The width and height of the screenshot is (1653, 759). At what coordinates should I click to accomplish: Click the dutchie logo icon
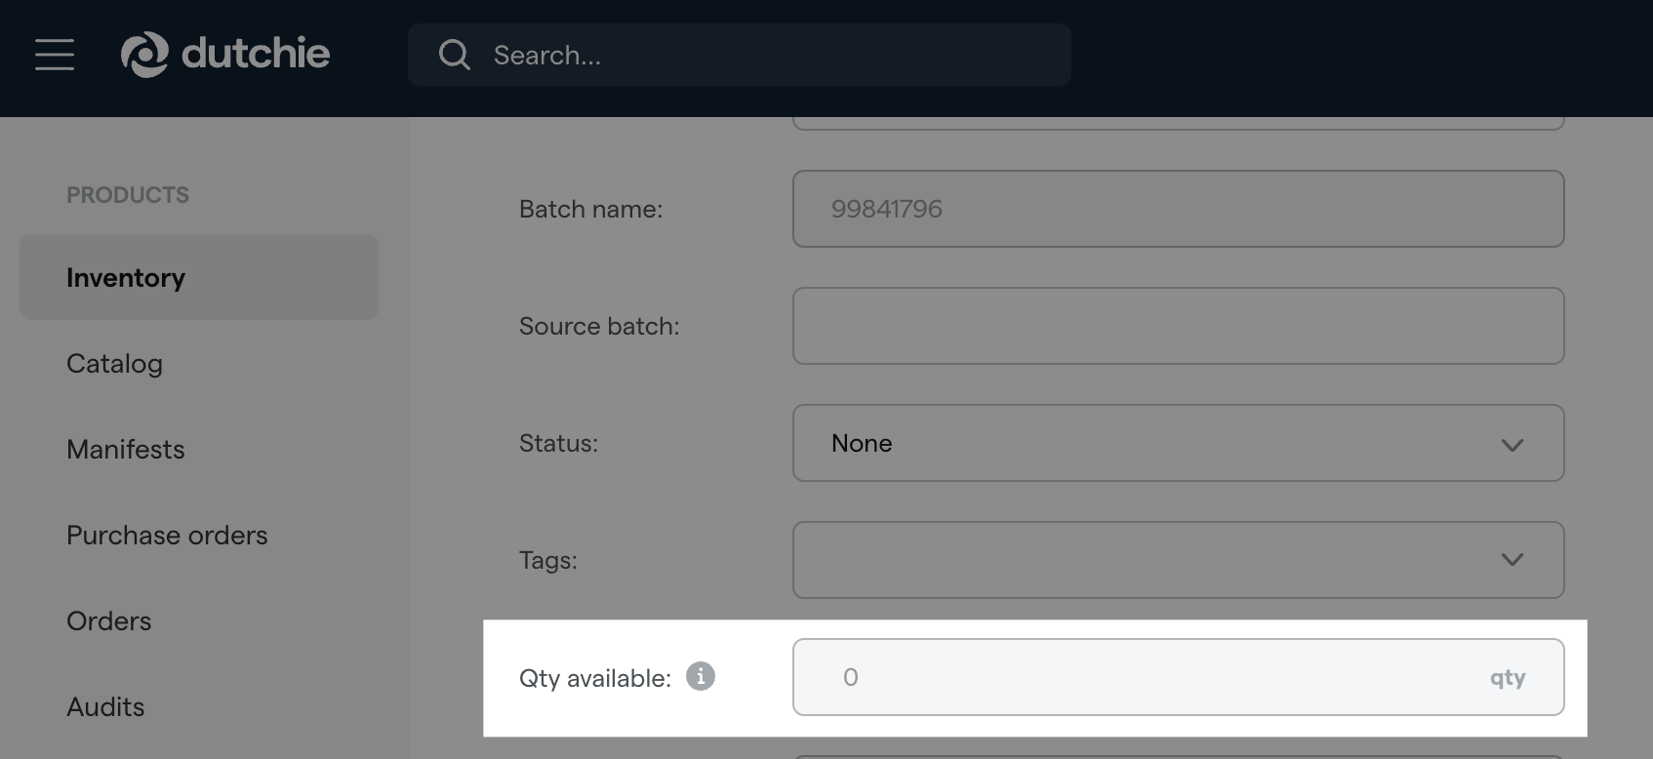pyautogui.click(x=144, y=55)
